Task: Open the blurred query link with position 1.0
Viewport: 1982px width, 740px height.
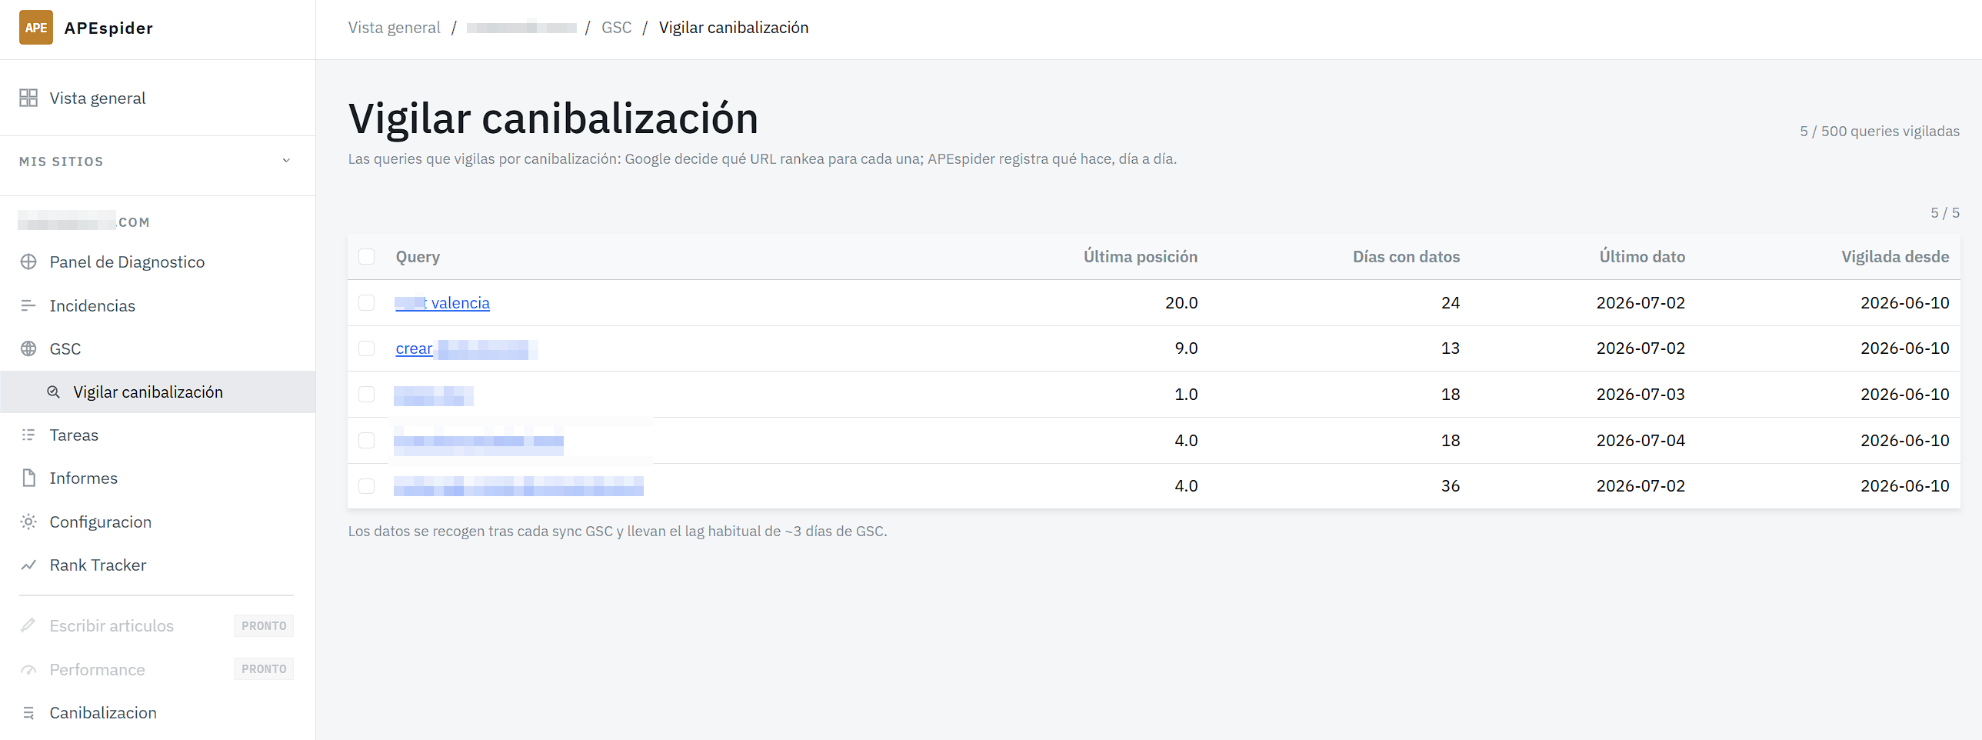Action: pos(433,395)
